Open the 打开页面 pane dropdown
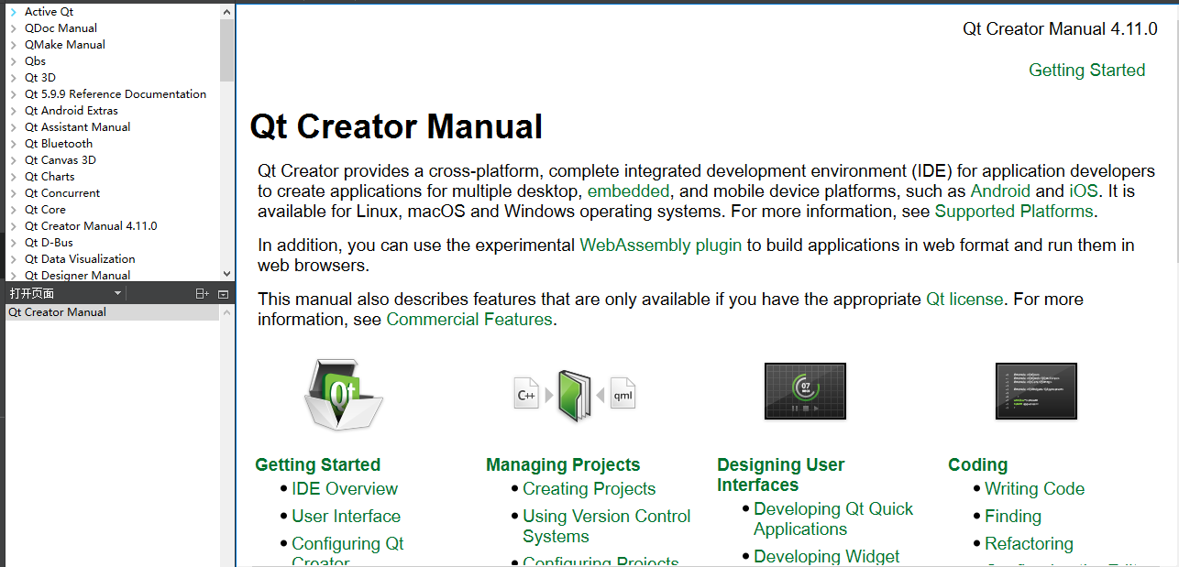 (x=117, y=294)
